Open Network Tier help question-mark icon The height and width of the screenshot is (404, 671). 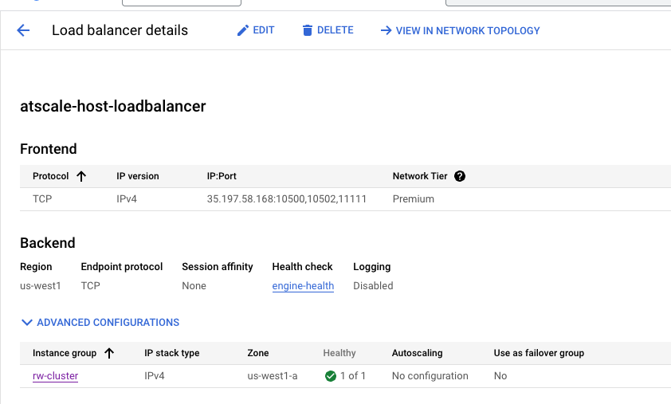[x=460, y=176]
